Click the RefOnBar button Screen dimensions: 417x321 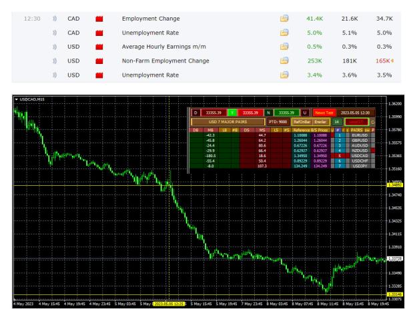(x=302, y=122)
